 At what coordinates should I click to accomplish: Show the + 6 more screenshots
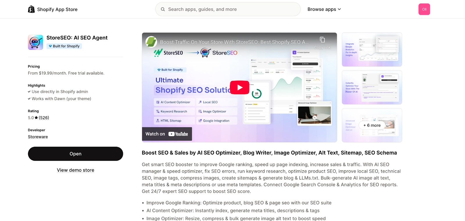point(372,125)
